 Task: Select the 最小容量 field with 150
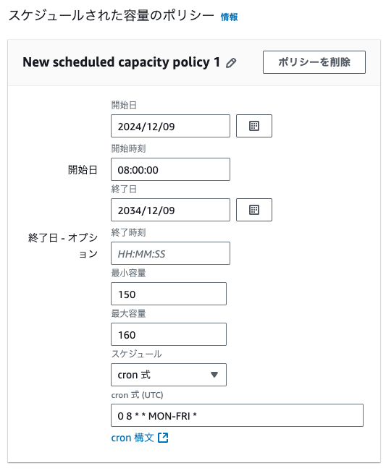point(169,294)
